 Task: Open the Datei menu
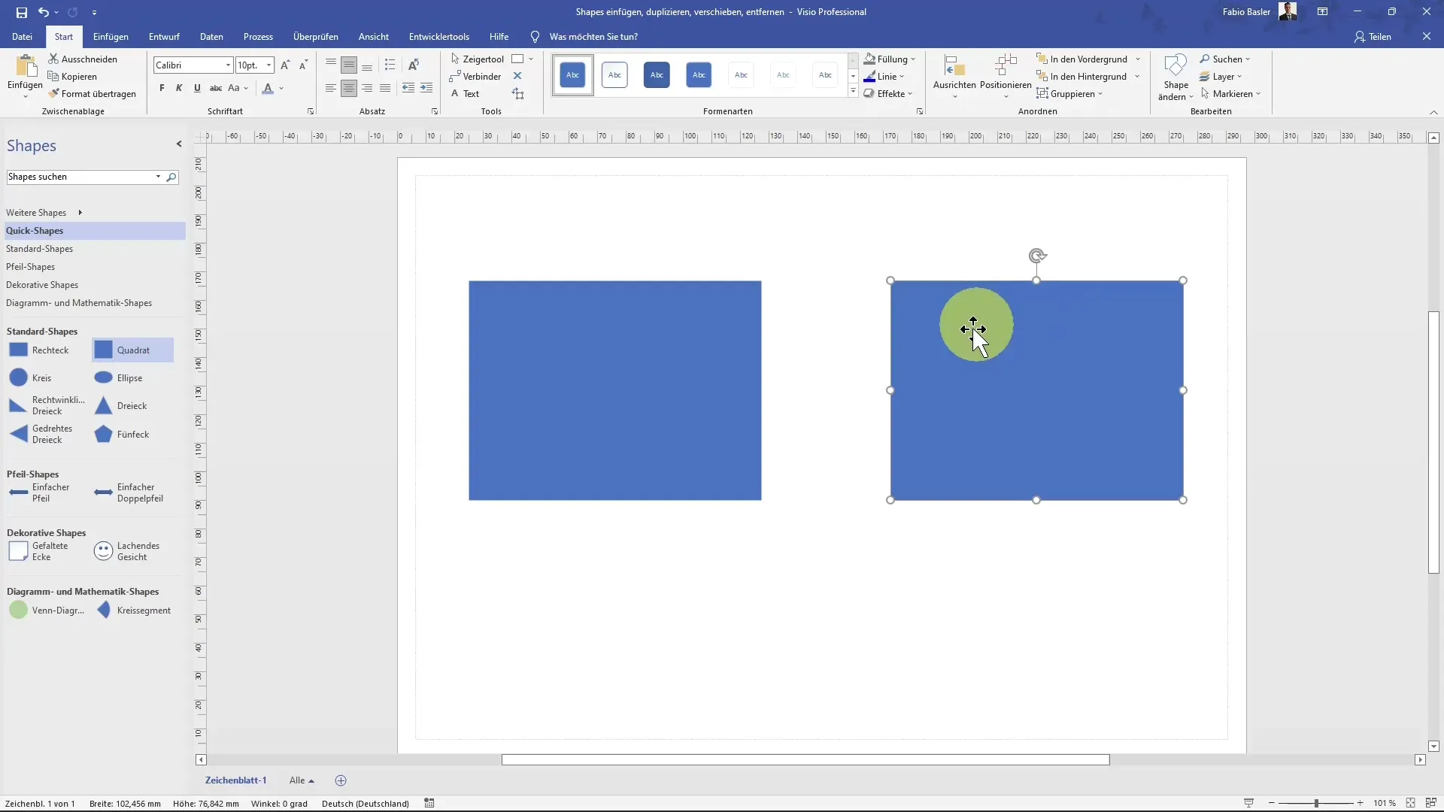(x=22, y=36)
